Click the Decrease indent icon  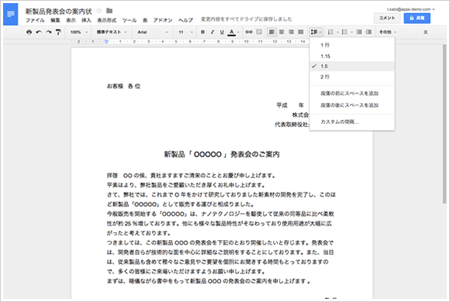click(359, 32)
